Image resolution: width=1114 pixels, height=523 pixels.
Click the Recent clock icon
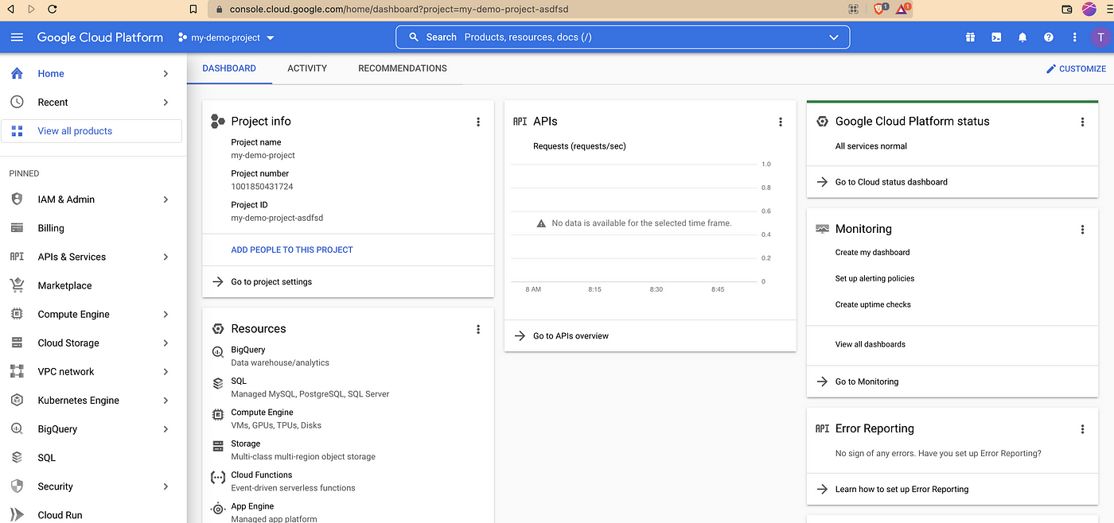[17, 102]
